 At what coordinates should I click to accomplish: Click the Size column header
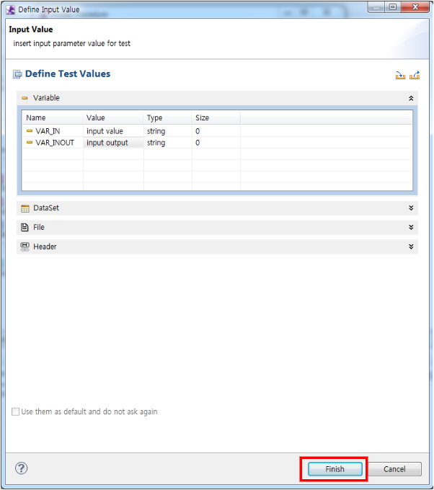(x=216, y=117)
